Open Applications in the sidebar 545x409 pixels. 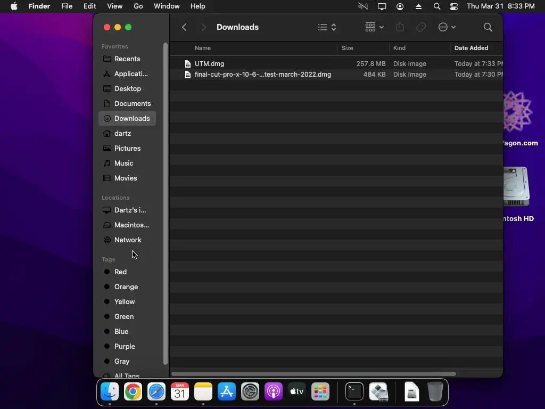127,73
